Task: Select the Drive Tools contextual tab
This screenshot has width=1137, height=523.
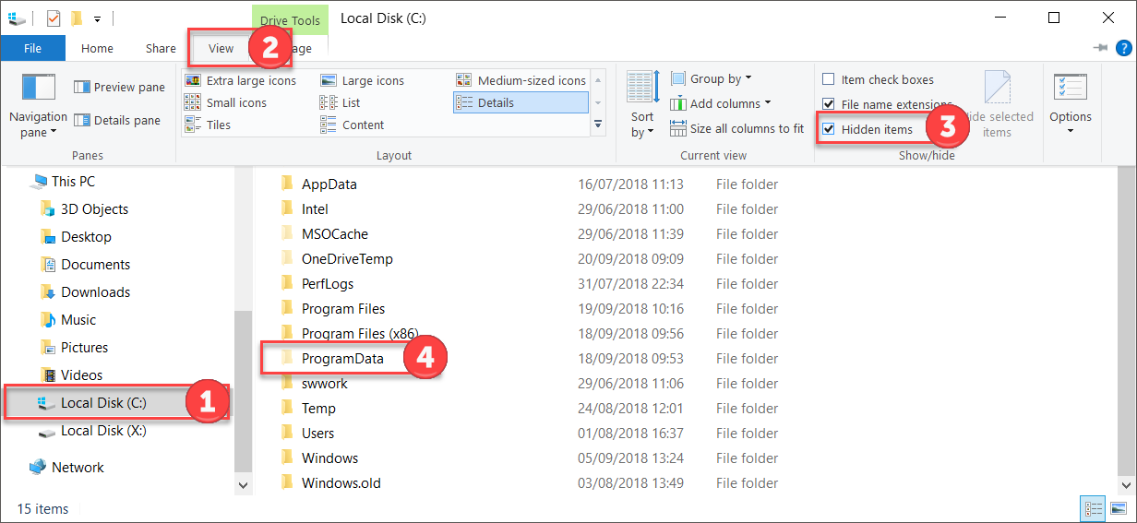Action: coord(291,19)
